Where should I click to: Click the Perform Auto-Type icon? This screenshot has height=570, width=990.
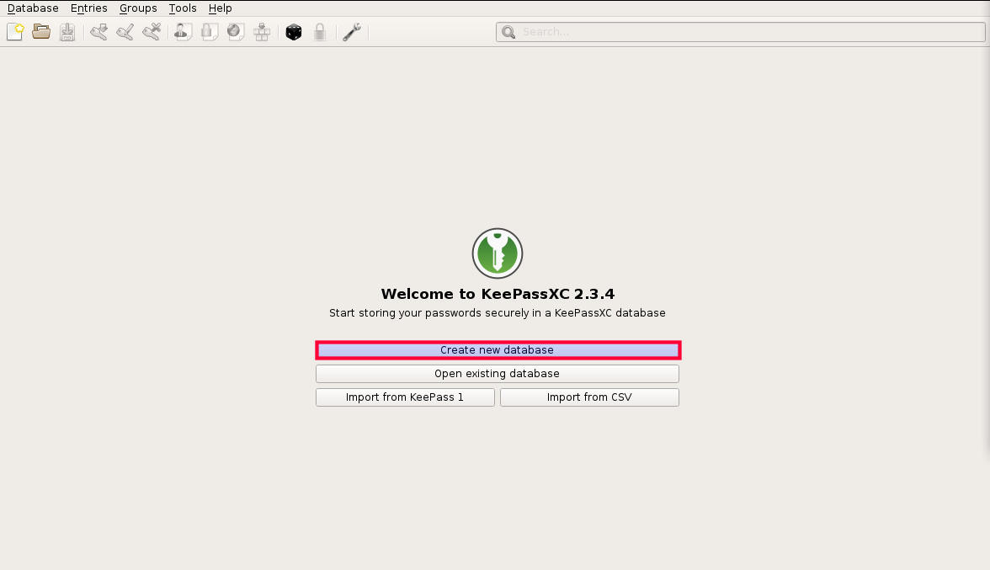click(x=261, y=32)
